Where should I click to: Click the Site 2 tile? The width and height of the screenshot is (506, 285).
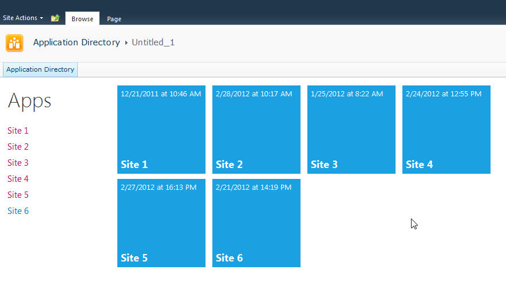(256, 130)
